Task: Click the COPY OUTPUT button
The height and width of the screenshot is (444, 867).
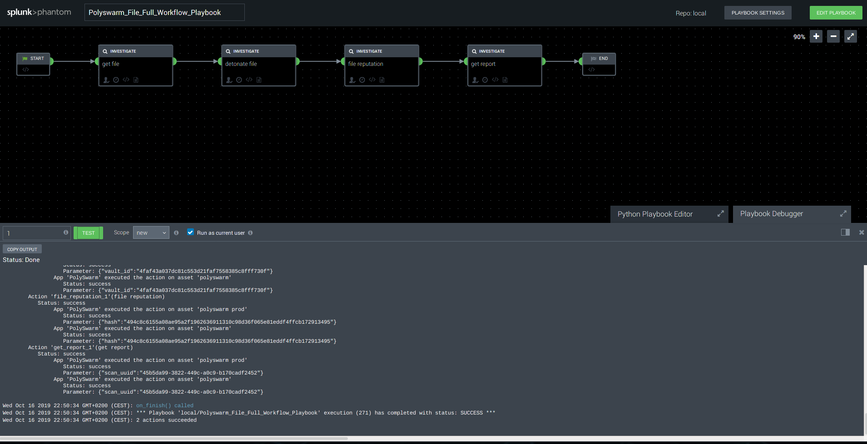Action: coord(22,249)
